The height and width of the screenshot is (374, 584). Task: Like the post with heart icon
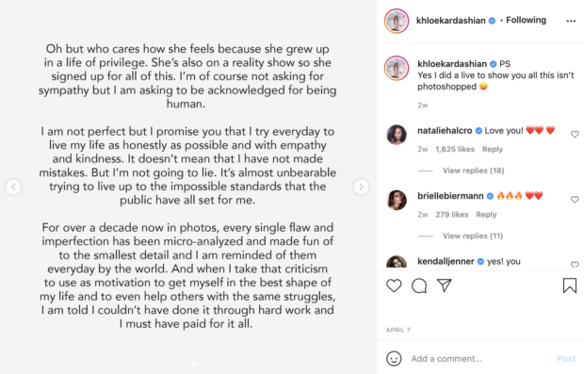[394, 285]
